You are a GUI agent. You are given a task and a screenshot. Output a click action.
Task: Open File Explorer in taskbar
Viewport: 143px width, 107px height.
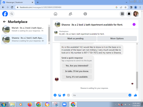13,104
